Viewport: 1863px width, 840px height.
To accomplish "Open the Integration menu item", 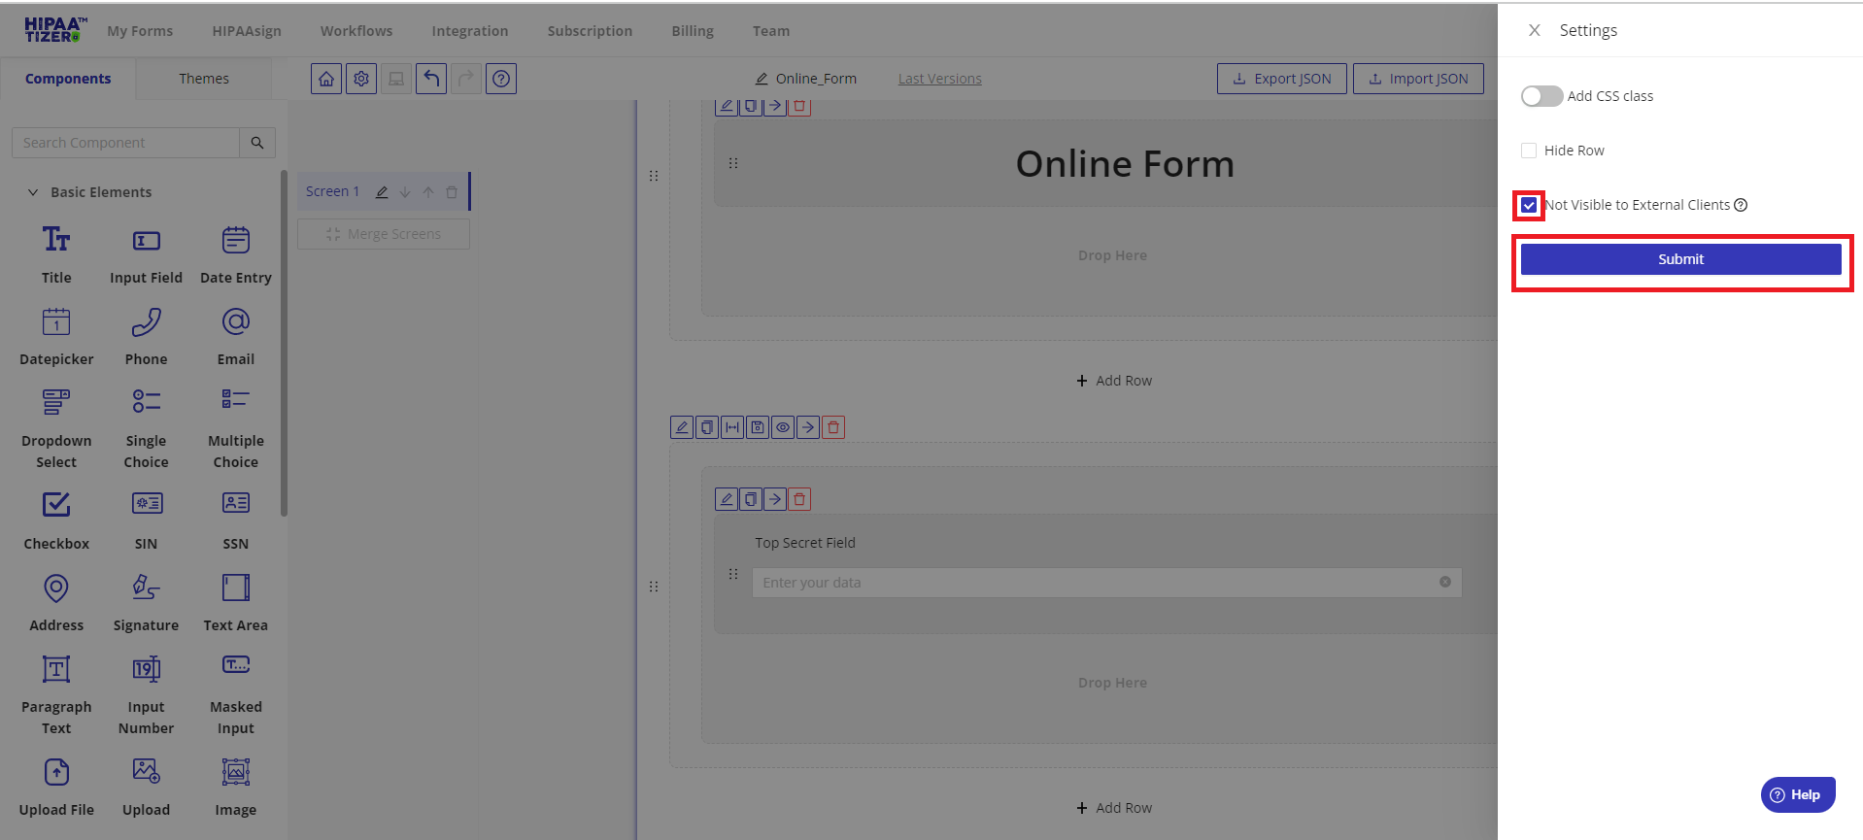I will point(470,31).
